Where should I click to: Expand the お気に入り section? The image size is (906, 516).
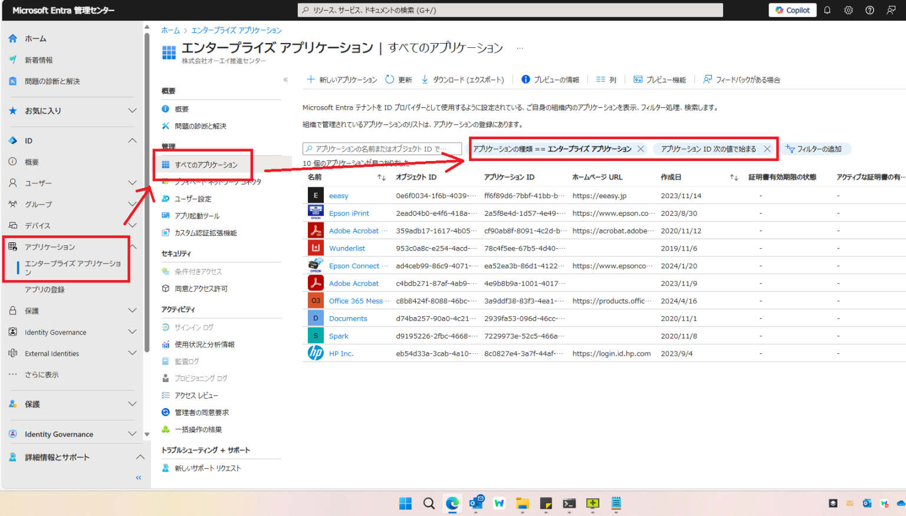click(132, 111)
